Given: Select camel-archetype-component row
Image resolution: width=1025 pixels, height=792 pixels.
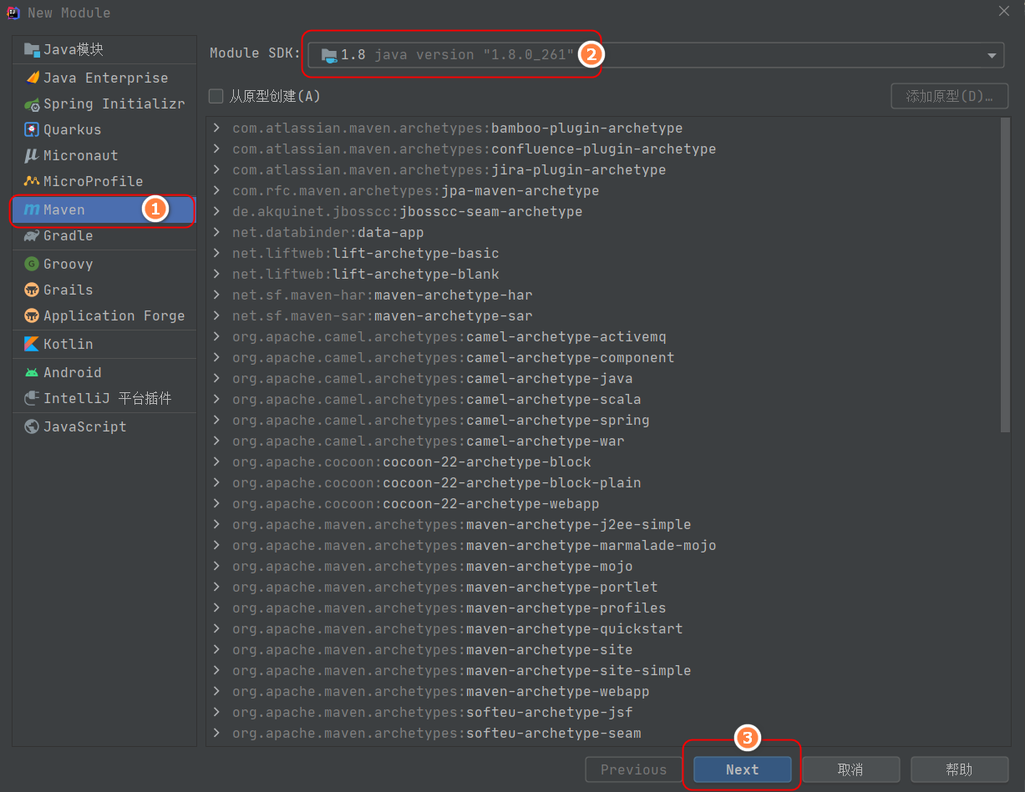Looking at the screenshot, I should click(x=603, y=357).
